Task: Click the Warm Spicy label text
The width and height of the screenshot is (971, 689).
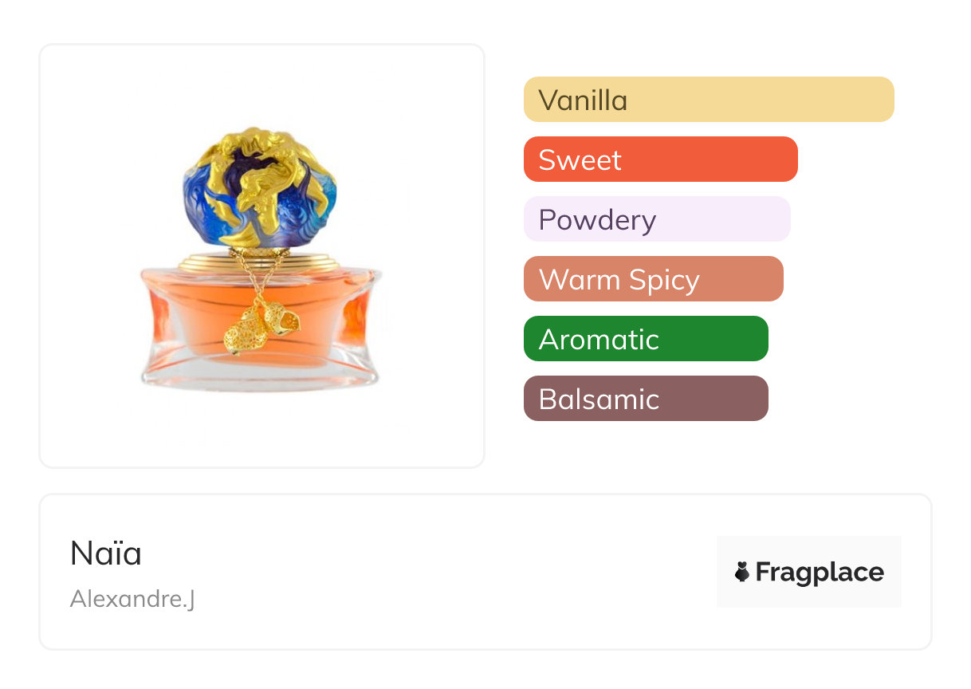Action: pyautogui.click(x=619, y=280)
